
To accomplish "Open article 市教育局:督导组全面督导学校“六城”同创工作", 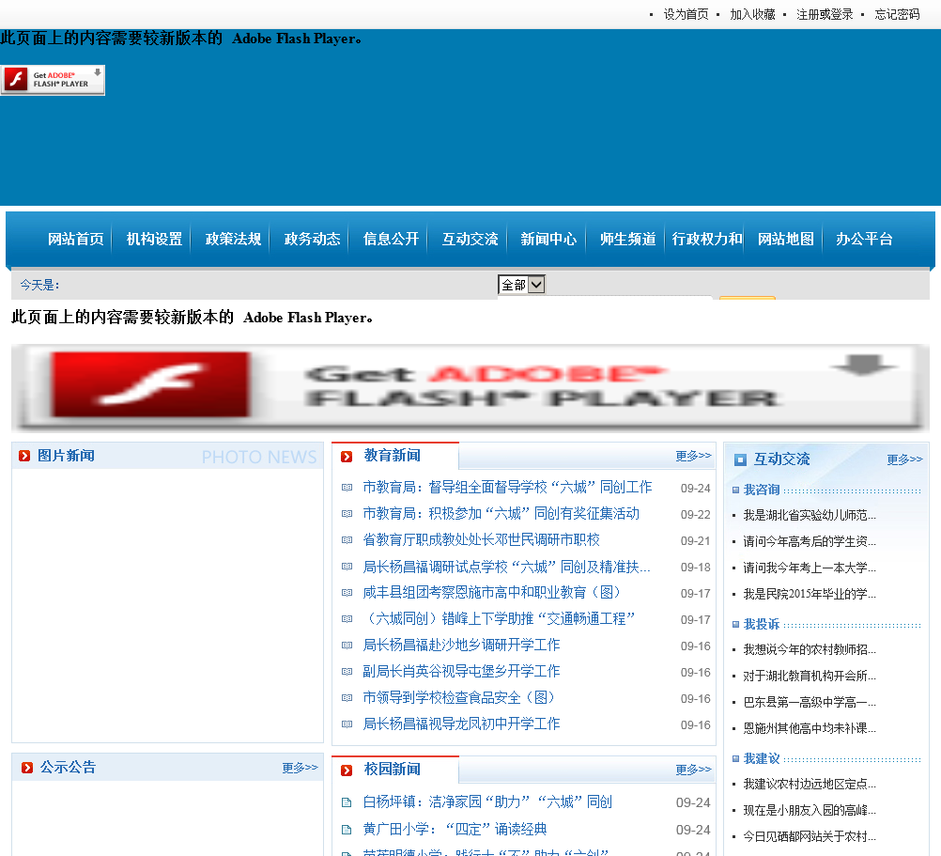I will (x=507, y=488).
